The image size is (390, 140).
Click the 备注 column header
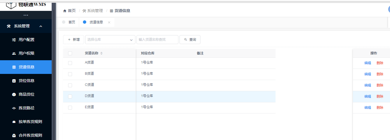[200, 53]
